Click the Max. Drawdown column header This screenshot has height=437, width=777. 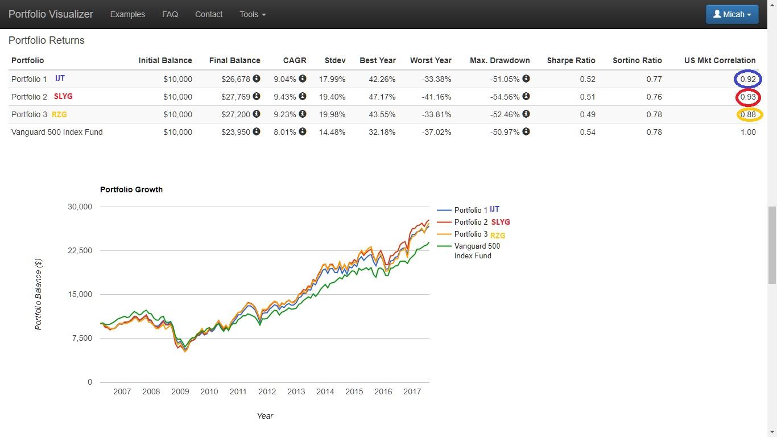click(499, 60)
